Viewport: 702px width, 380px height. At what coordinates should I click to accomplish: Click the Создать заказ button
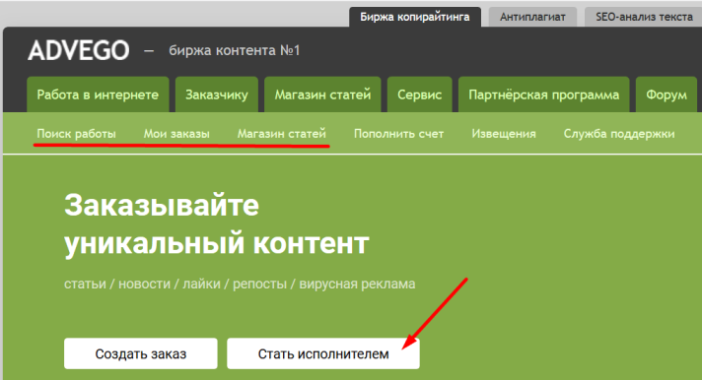[141, 353]
